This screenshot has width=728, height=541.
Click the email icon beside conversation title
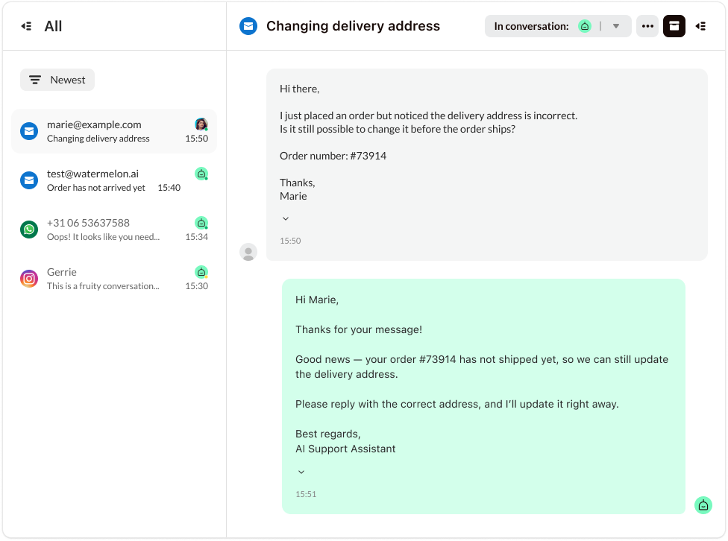(x=248, y=26)
